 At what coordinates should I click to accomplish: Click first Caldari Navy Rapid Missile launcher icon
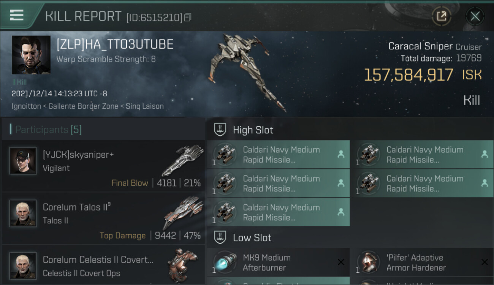click(225, 154)
